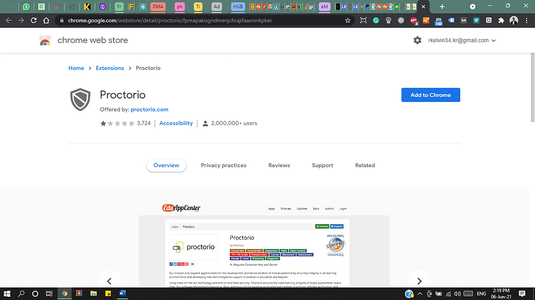535x300 pixels.
Task: Open Chrome's three-dot menu
Action: 526,20
